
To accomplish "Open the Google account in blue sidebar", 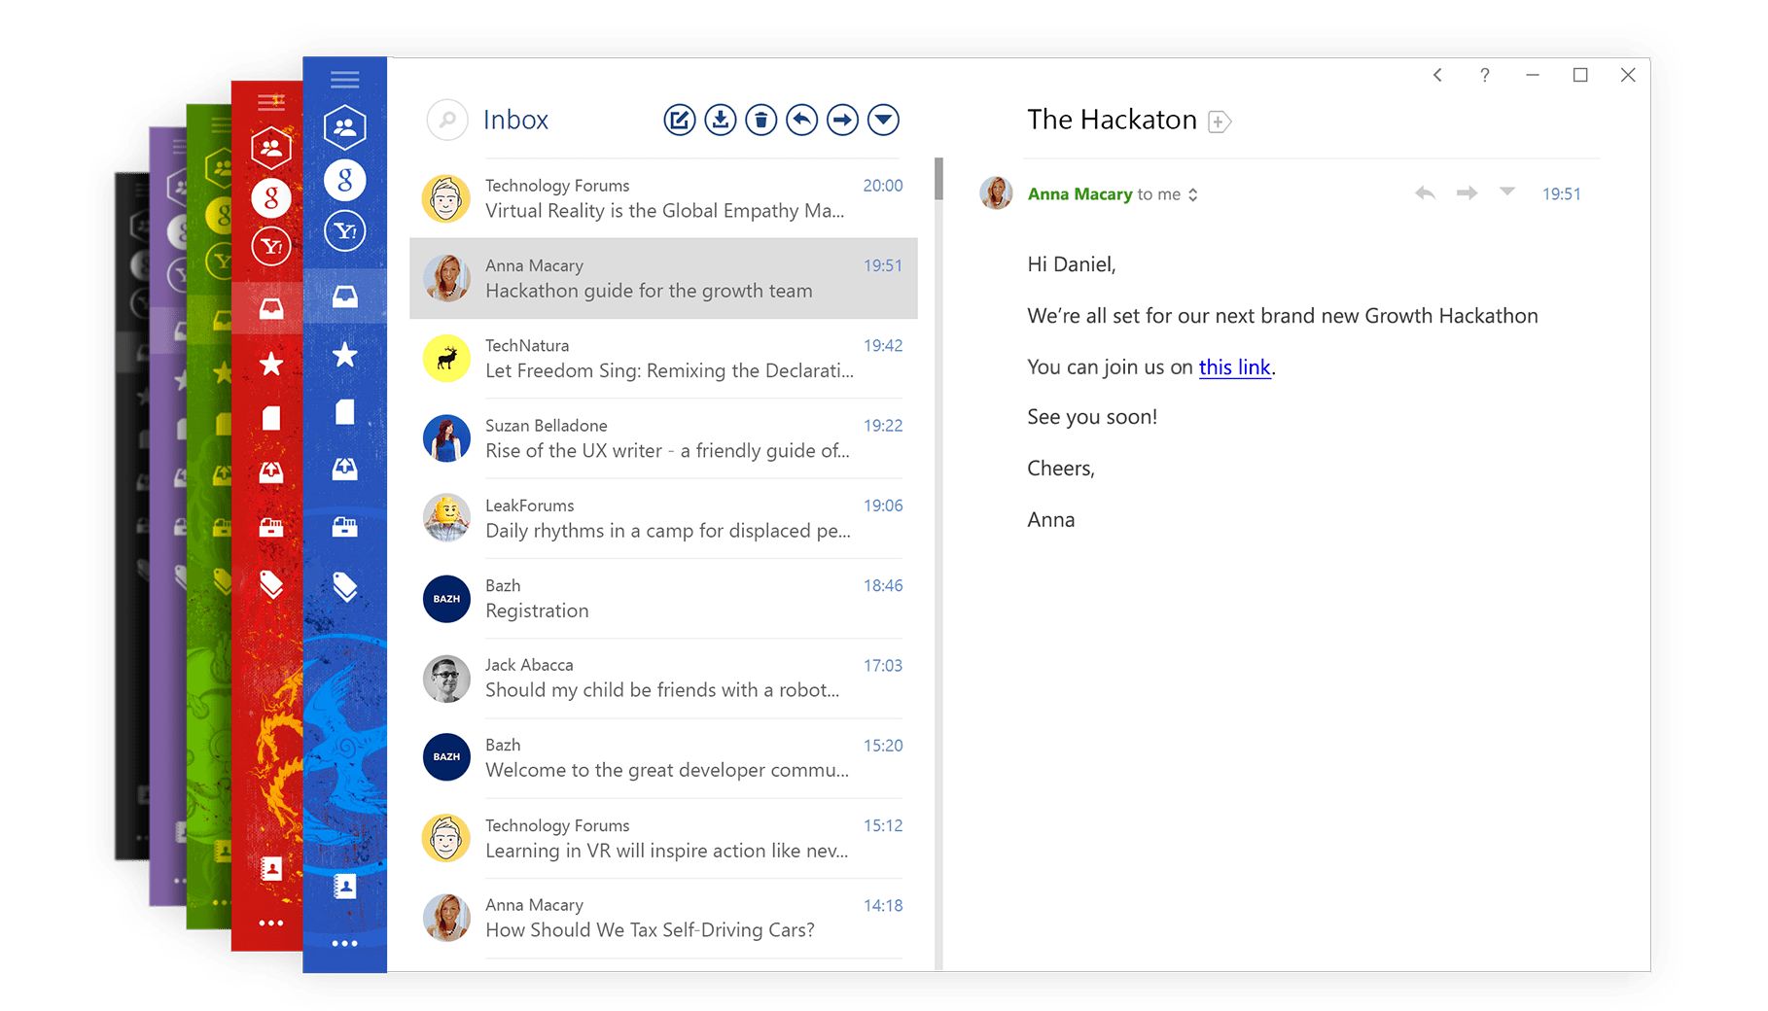I will [344, 180].
